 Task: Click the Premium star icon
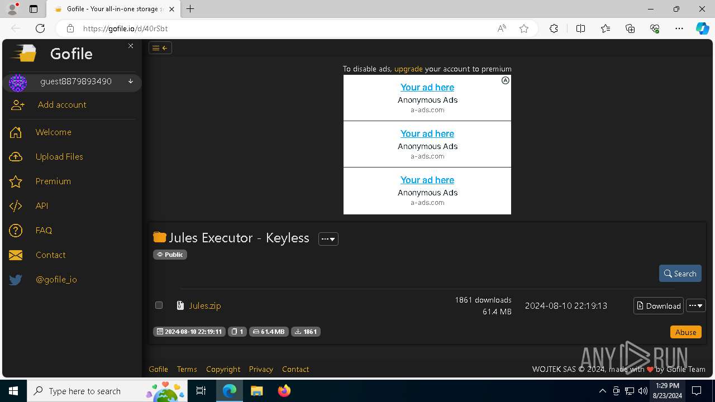[16, 181]
